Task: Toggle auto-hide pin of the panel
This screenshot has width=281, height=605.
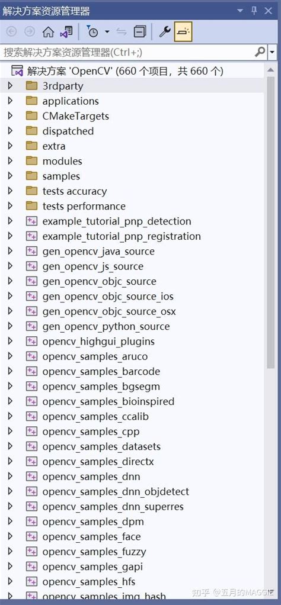Action: 254,11
